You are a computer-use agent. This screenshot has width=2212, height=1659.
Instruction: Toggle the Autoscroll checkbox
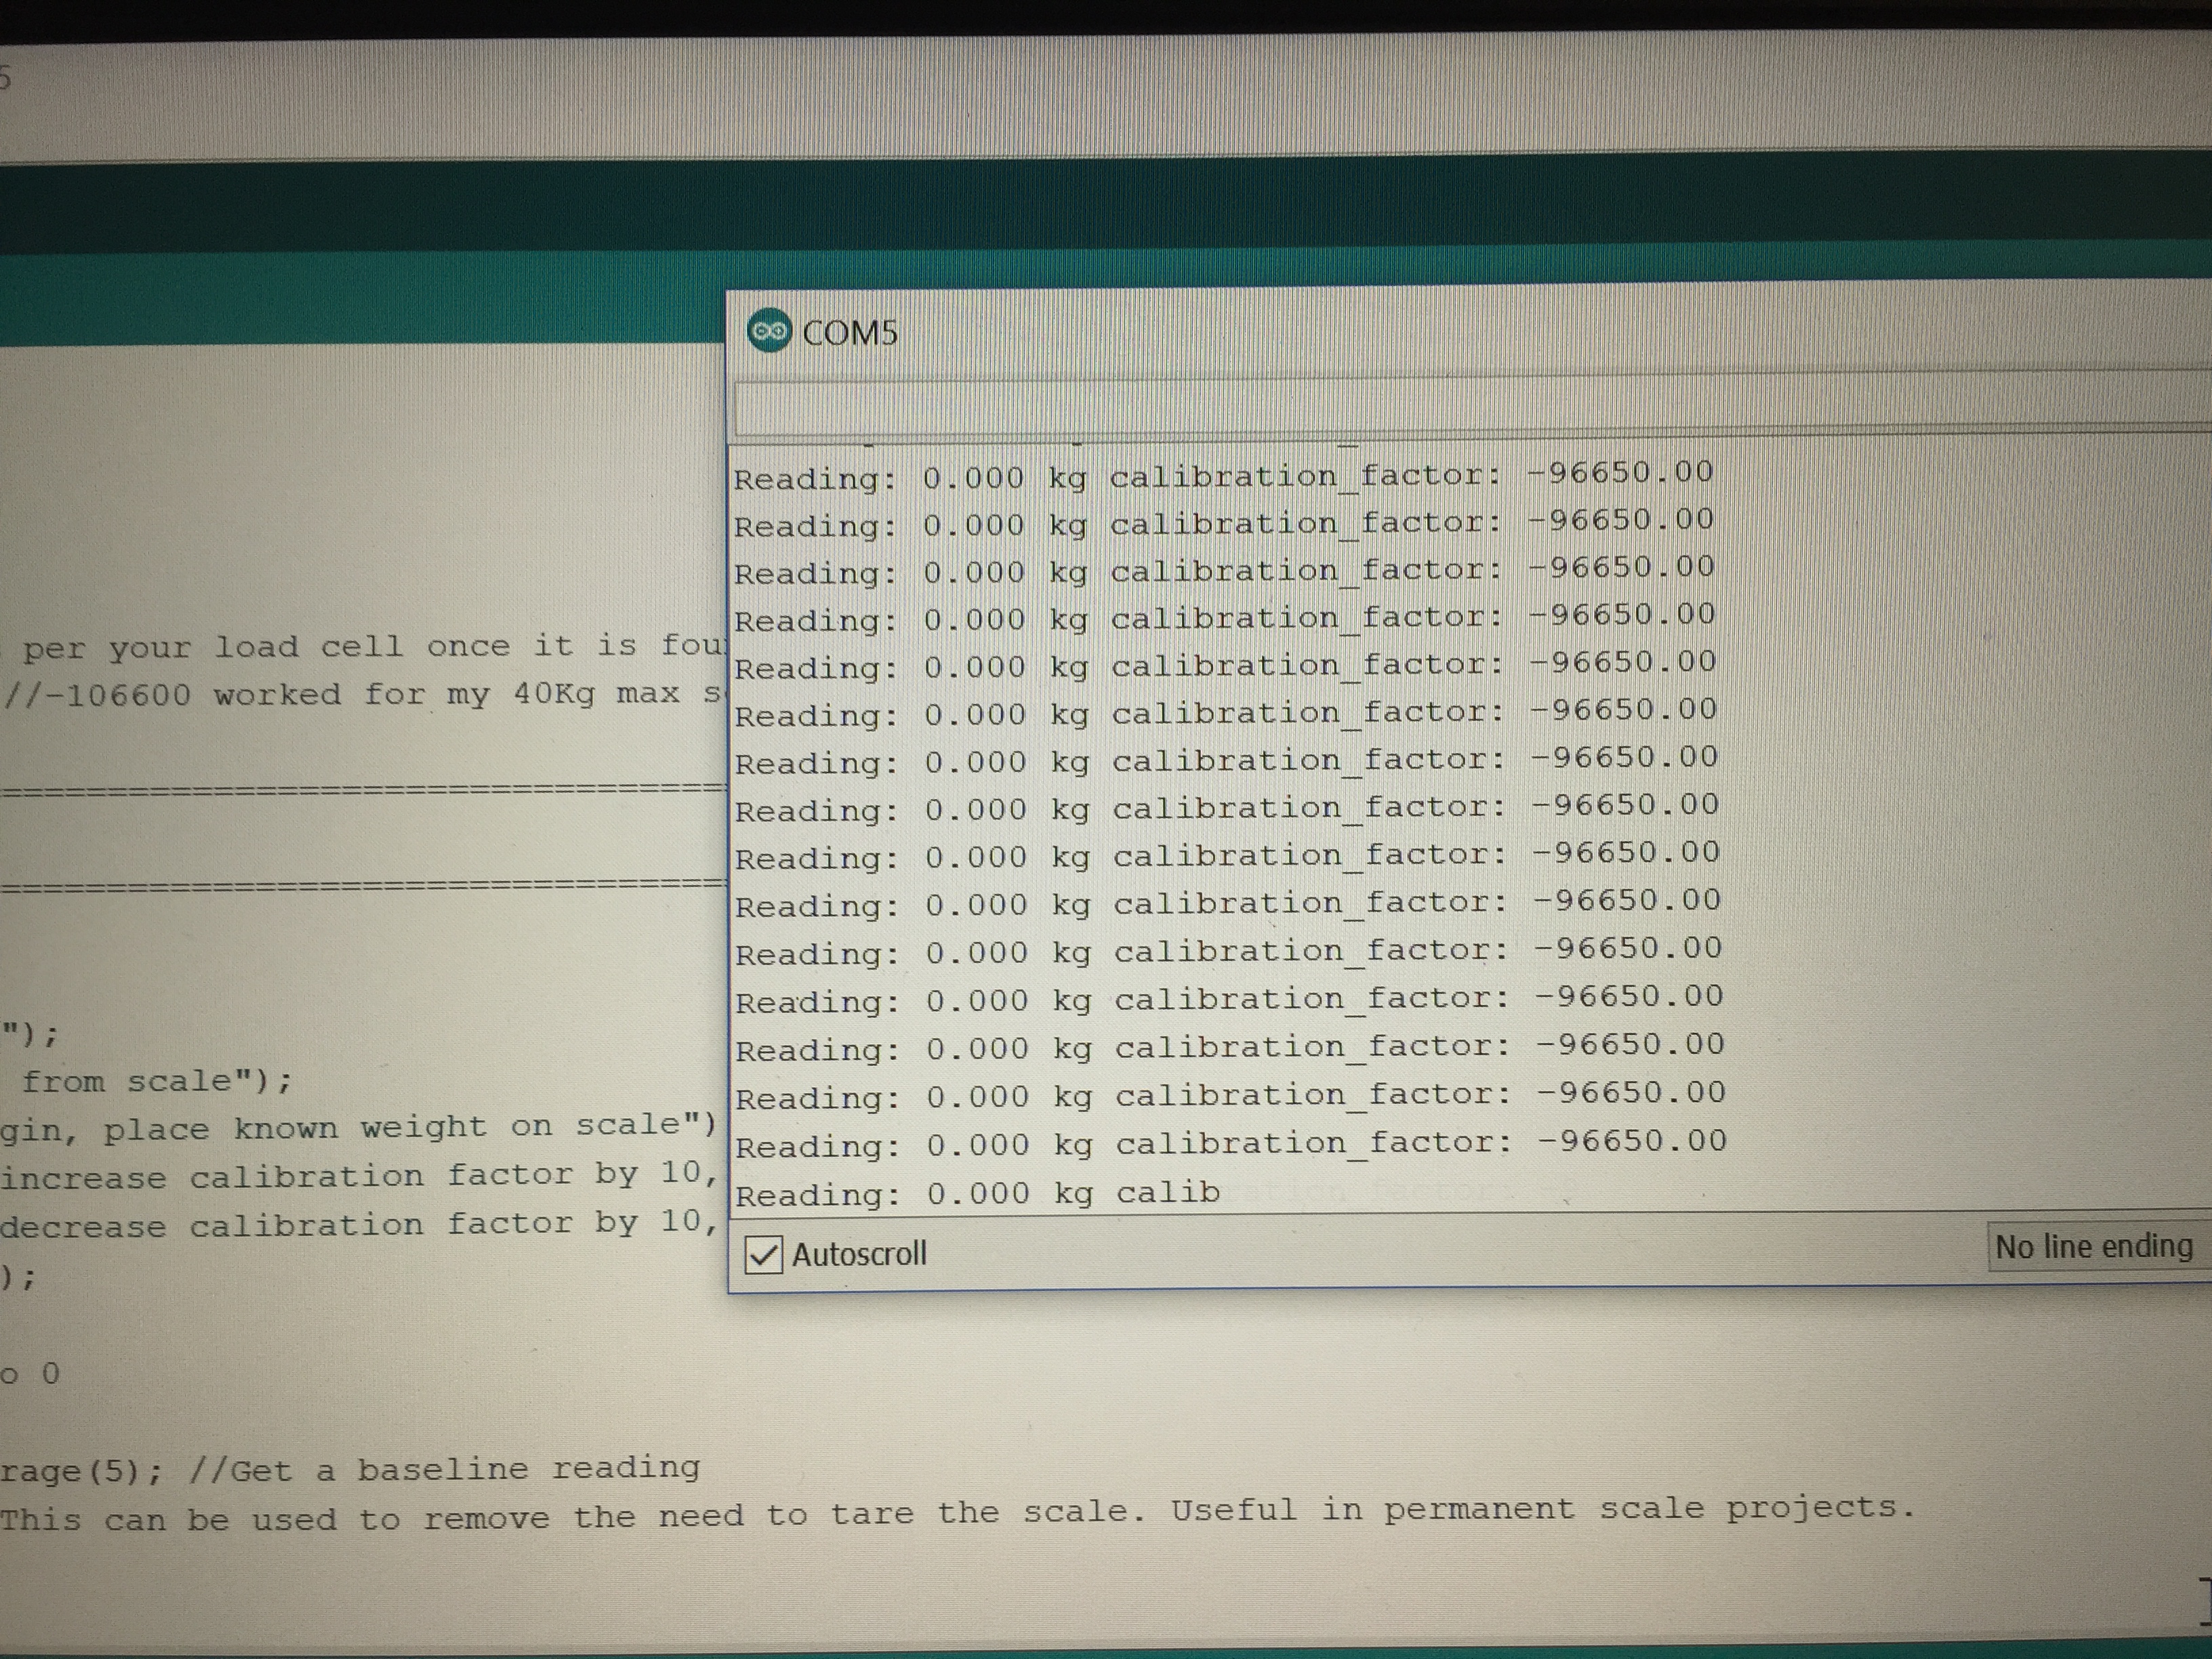click(x=763, y=1254)
